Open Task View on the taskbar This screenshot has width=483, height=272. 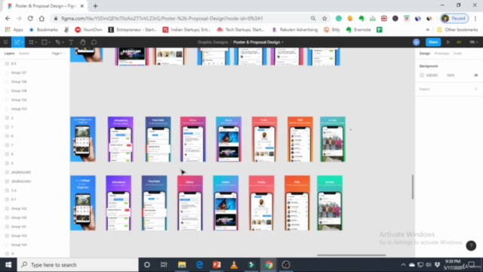pos(164,265)
